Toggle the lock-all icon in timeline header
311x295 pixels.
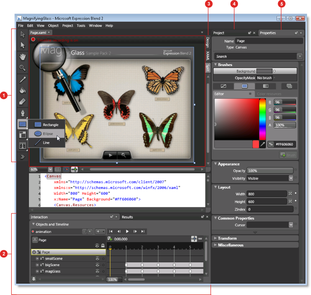click(103, 245)
